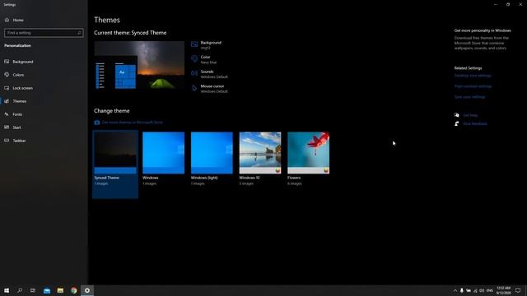Click the Start tile icon in sidebar
The height and width of the screenshot is (296, 527).
tap(7, 127)
